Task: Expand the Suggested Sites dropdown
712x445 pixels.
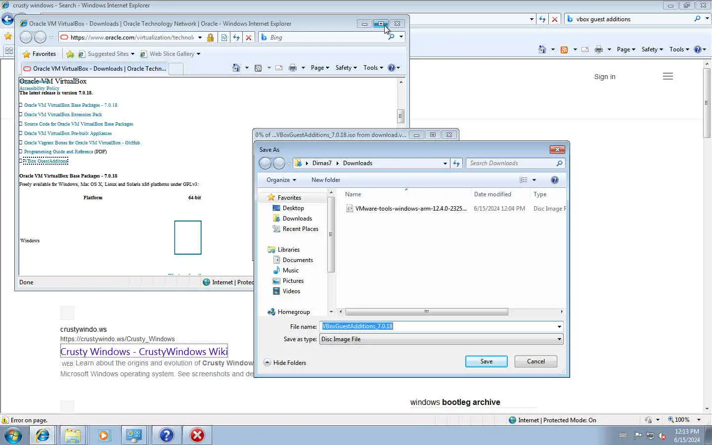Action: click(133, 54)
